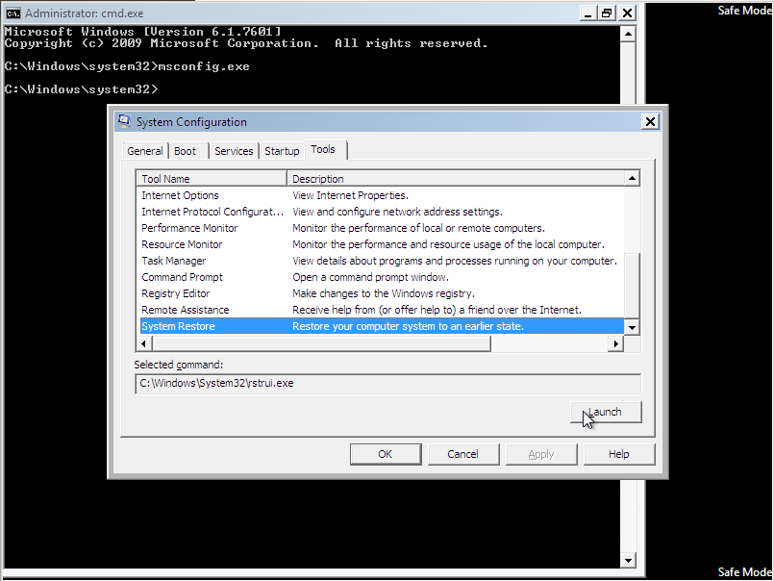
Task: Close the System Configuration dialog
Action: [x=650, y=122]
